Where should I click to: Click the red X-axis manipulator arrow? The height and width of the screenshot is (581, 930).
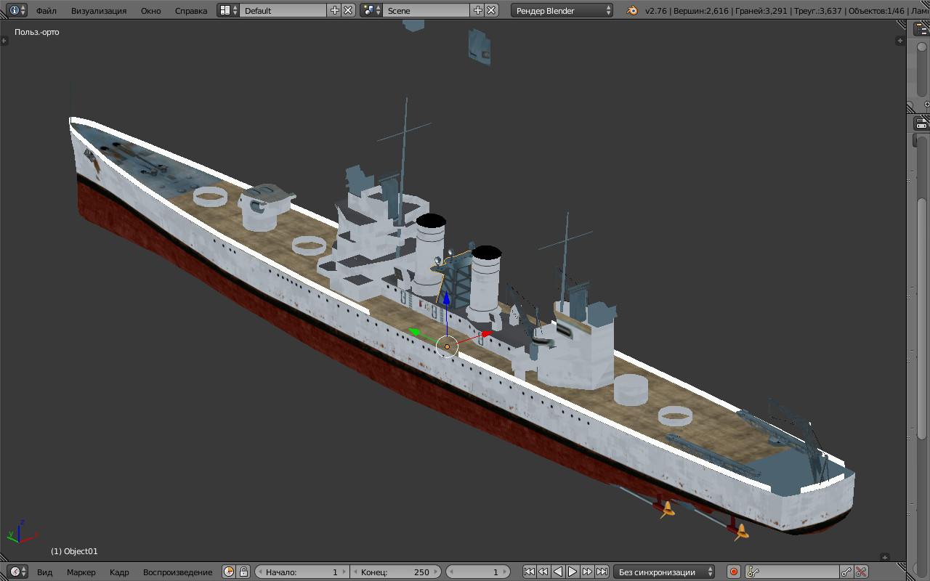tap(487, 334)
